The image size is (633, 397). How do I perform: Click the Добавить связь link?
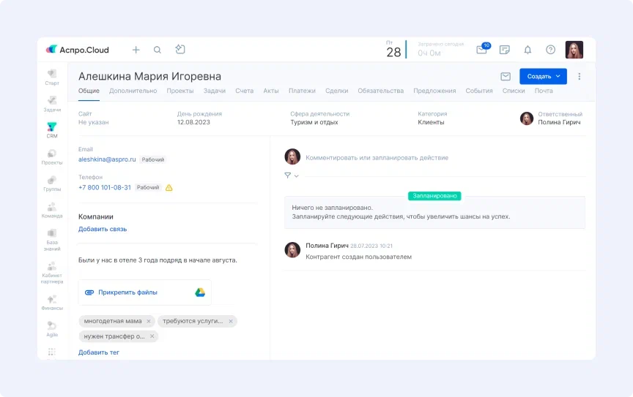coord(103,230)
